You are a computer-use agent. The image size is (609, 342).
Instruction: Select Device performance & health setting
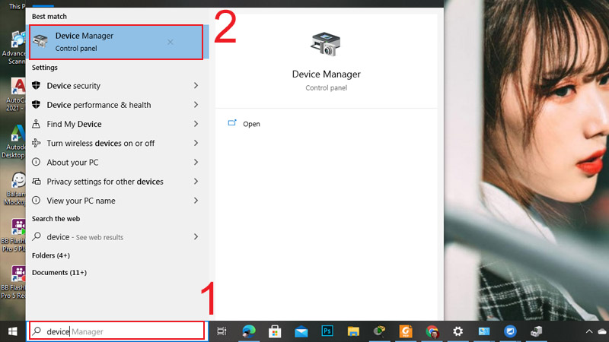click(x=98, y=105)
